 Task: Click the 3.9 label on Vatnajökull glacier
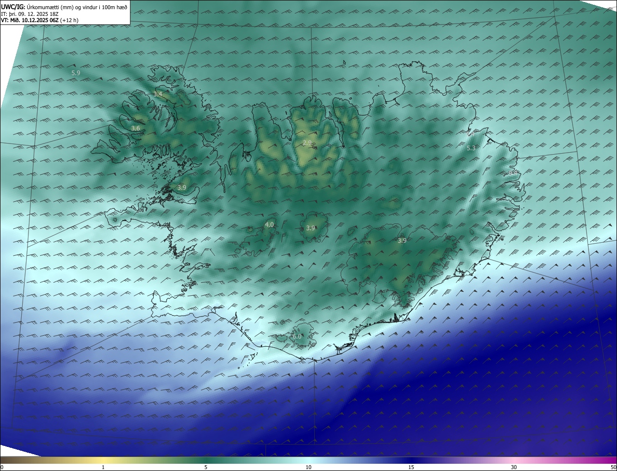pos(402,240)
